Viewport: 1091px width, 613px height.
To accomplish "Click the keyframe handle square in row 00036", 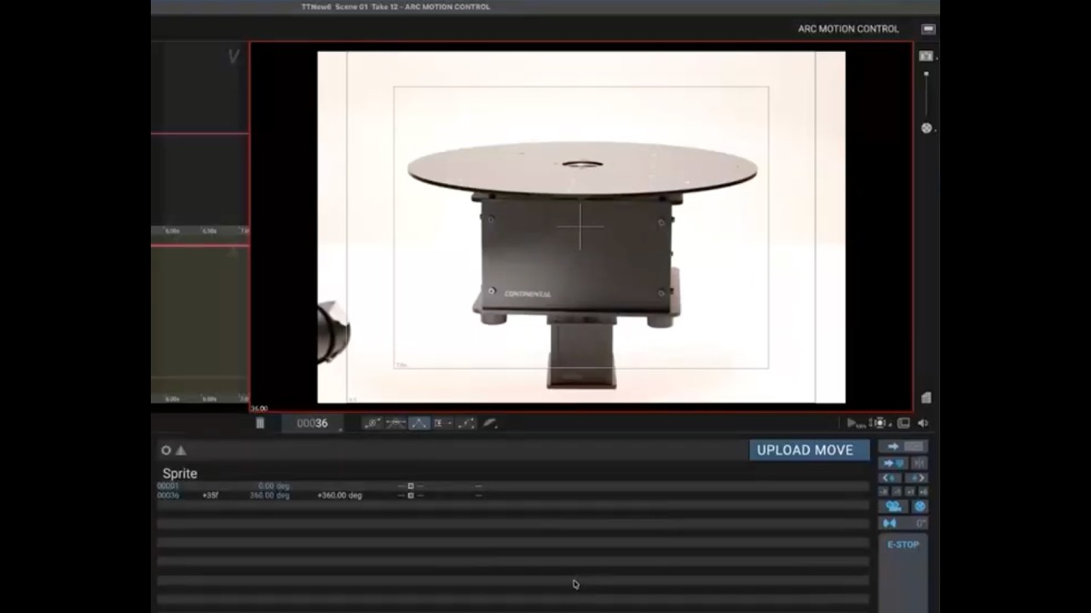I will 410,496.
